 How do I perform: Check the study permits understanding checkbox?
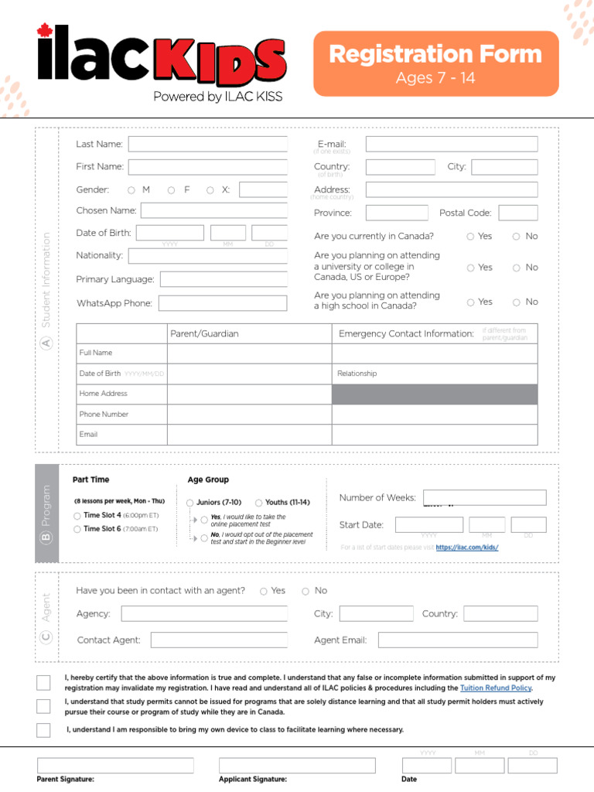click(43, 706)
